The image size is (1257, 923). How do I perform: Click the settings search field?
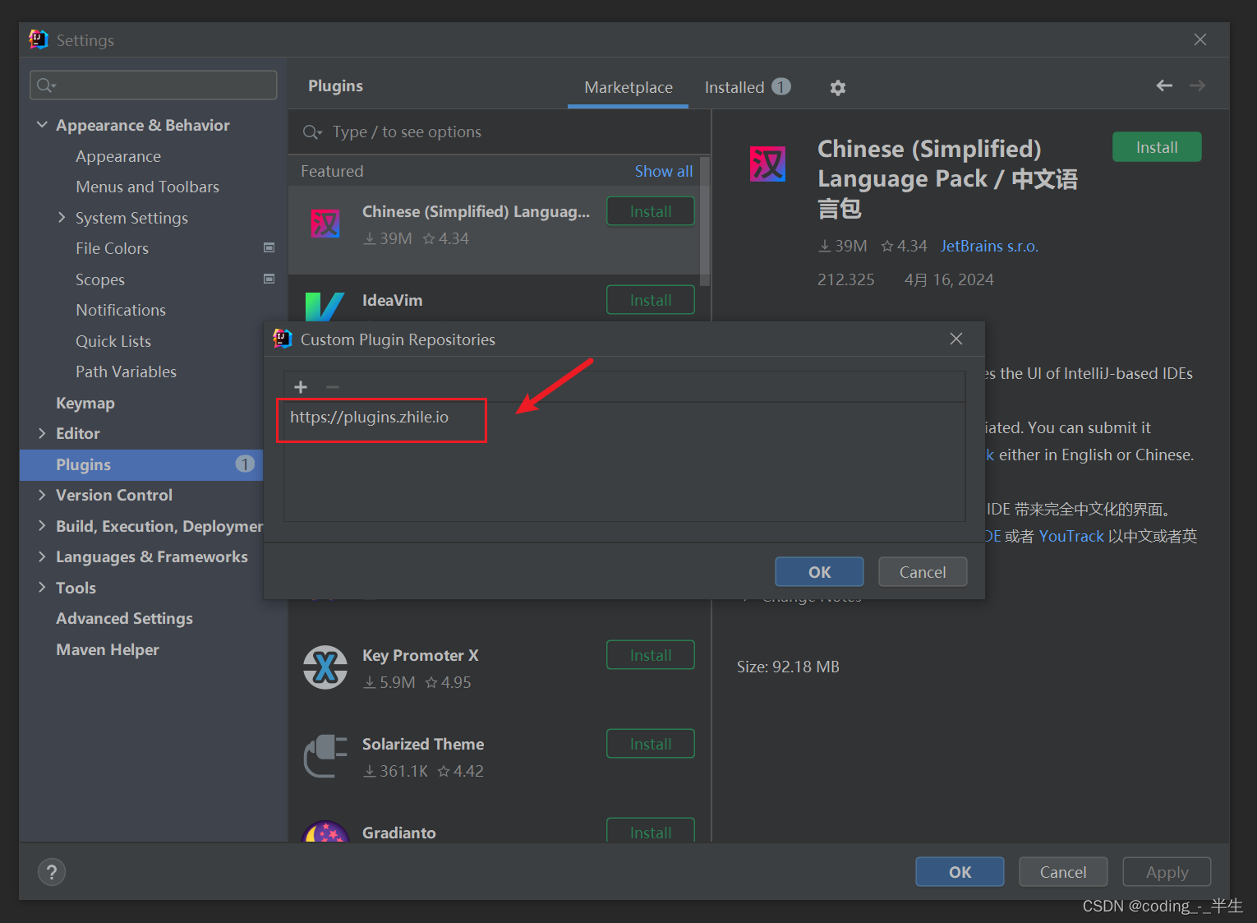click(x=154, y=85)
